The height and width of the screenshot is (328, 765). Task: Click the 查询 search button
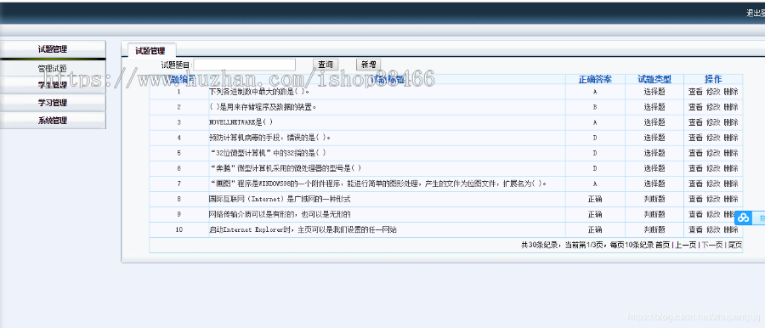tap(326, 65)
